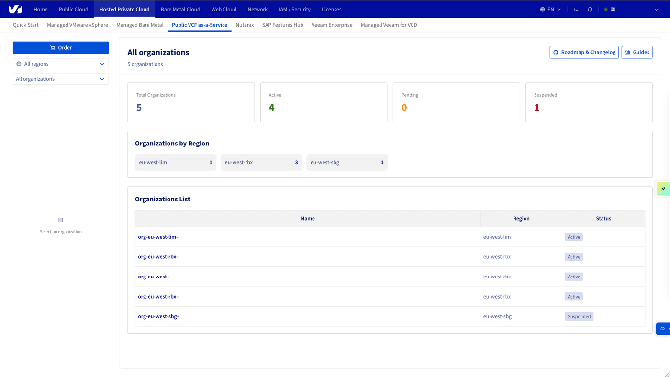Click the pink floating widget icon at right edge
670x377 pixels.
point(663,189)
